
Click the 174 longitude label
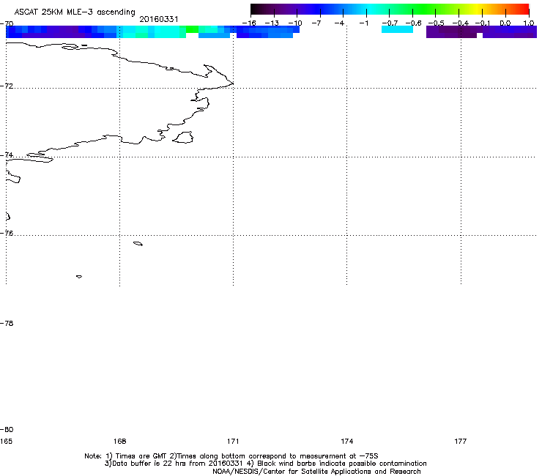(x=346, y=441)
